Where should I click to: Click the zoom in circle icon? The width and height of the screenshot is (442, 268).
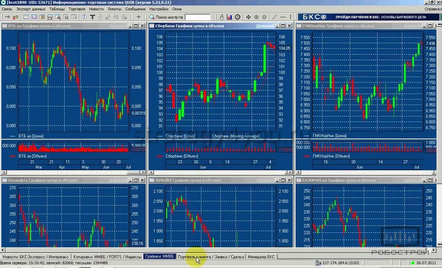[256, 17]
